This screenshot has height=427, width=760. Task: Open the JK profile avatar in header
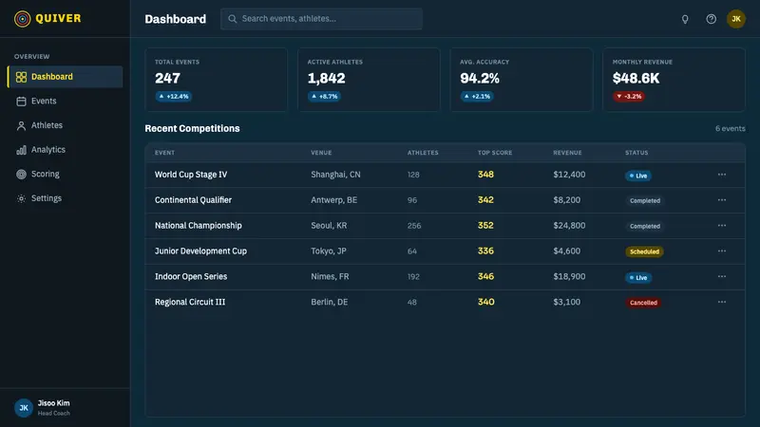[x=735, y=19]
